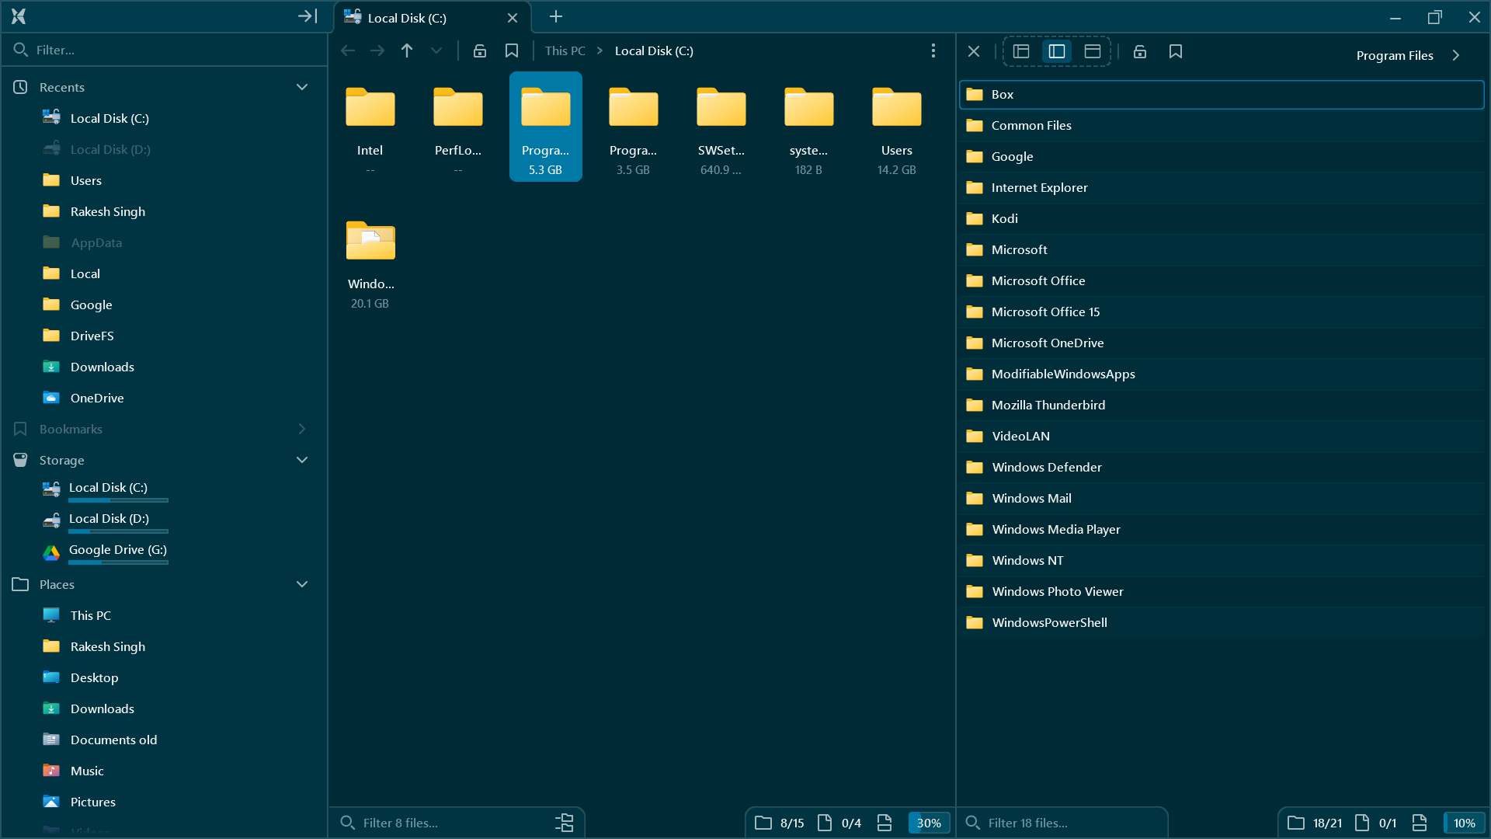Select the Local Disk (C:) tab
The width and height of the screenshot is (1491, 839).
point(419,17)
